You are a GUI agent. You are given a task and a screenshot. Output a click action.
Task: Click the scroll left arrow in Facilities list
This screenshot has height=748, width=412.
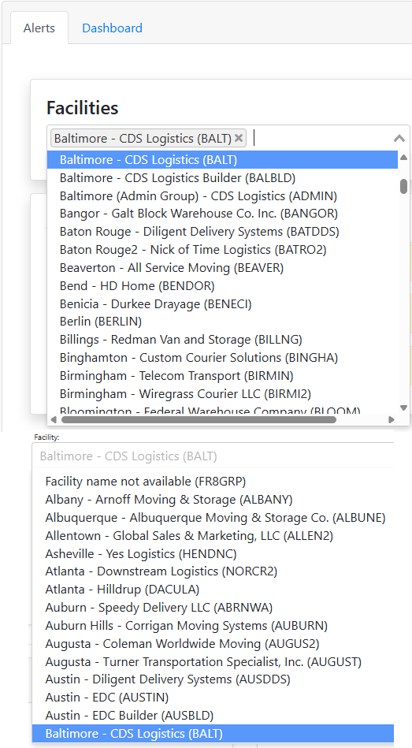point(54,420)
